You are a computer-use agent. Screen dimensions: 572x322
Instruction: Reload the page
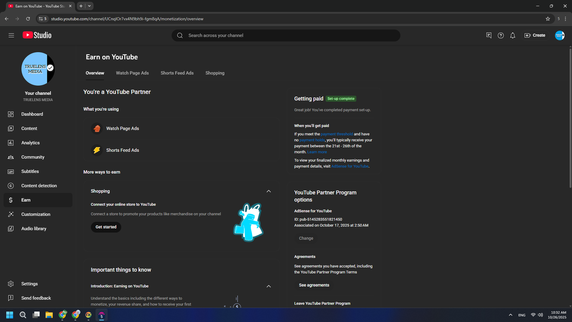tap(28, 19)
